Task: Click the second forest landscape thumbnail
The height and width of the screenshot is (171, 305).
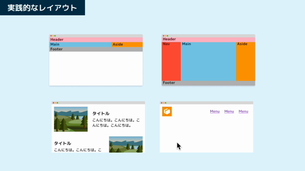Action: coord(126,144)
